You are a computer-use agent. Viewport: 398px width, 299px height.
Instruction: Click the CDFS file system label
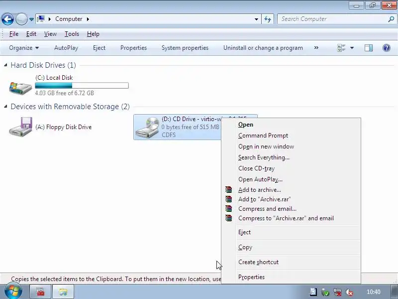(169, 135)
